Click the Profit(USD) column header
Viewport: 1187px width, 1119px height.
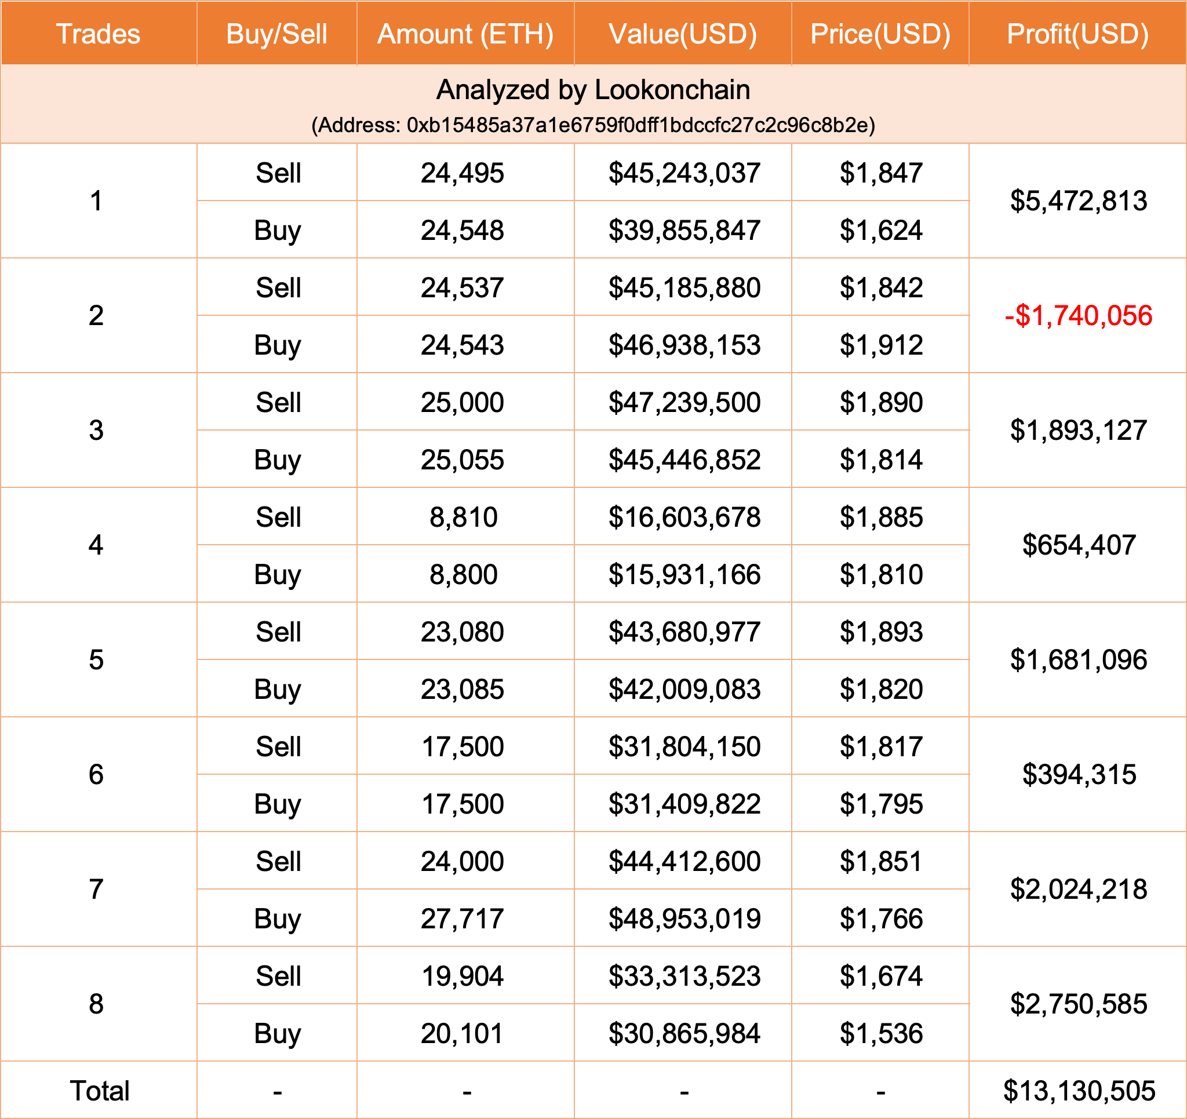[x=1077, y=34]
